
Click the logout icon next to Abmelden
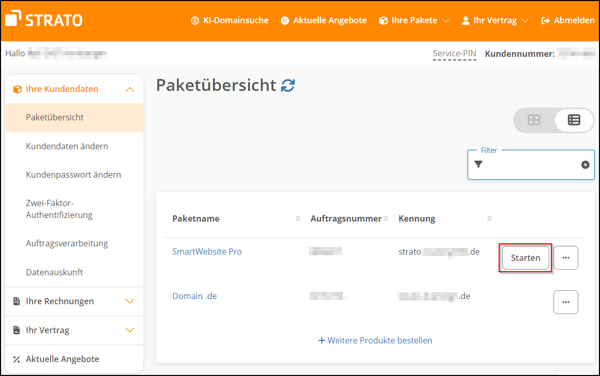tap(544, 20)
